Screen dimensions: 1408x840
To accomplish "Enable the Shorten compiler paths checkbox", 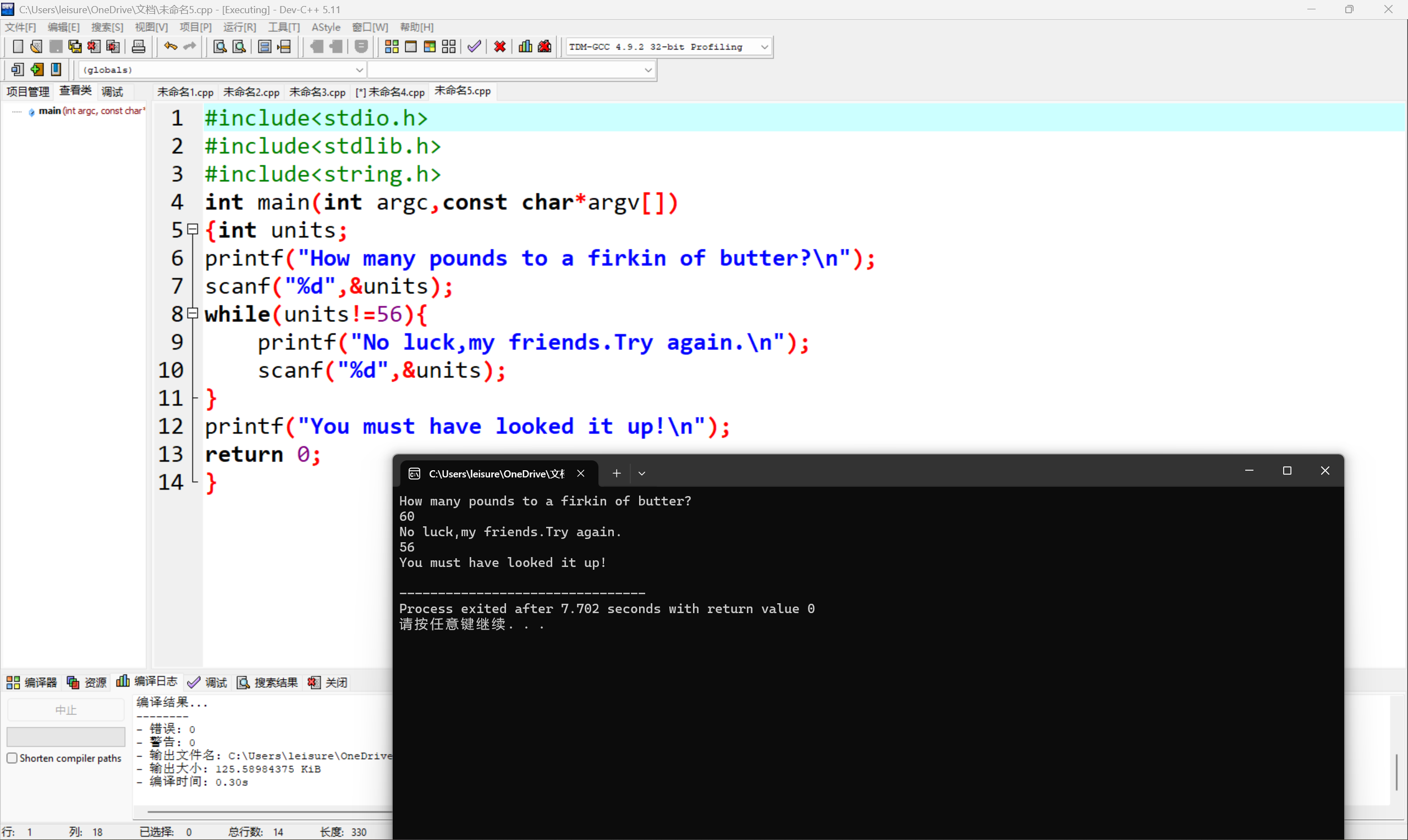I will click(x=13, y=758).
